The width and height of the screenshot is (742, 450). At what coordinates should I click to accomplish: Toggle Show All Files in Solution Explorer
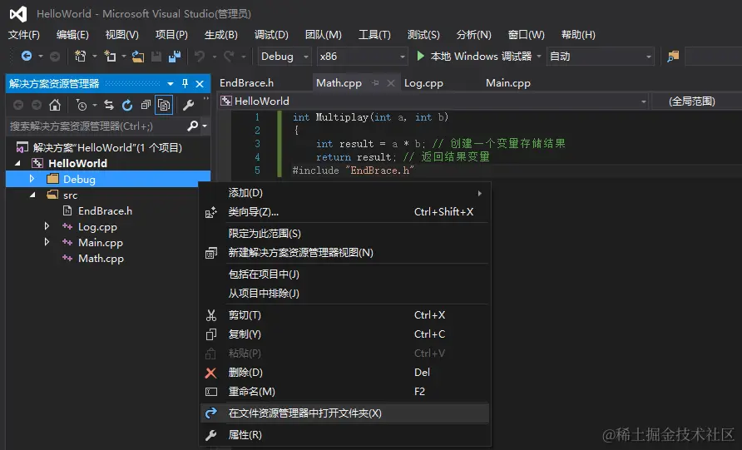tap(164, 105)
